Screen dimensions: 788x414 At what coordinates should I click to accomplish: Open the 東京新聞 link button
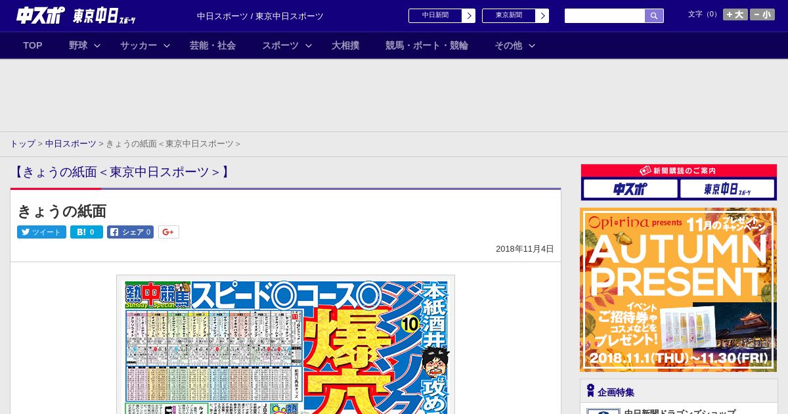click(x=509, y=16)
